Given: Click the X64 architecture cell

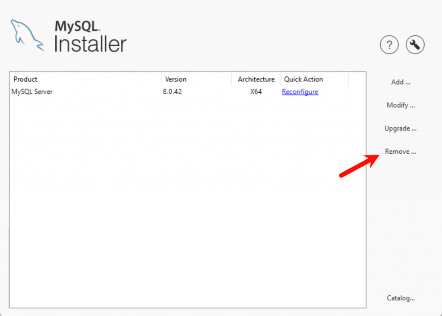Looking at the screenshot, I should click(256, 92).
